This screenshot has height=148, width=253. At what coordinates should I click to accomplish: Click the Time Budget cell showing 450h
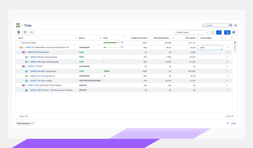(x=210, y=48)
